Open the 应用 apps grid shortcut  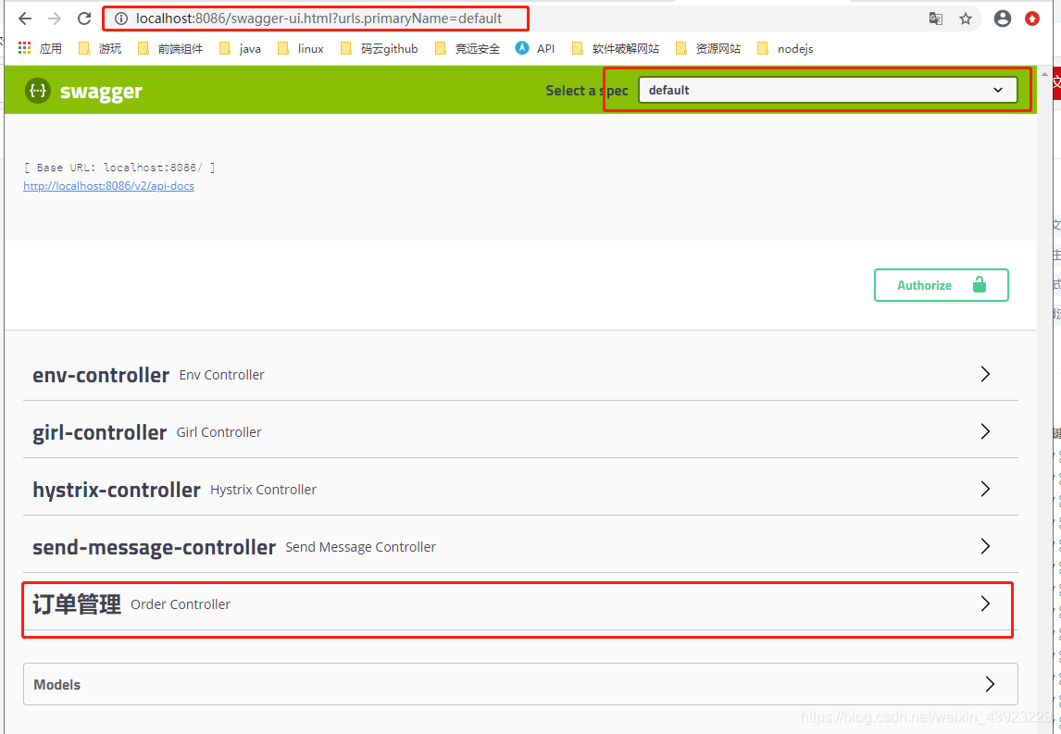40,48
